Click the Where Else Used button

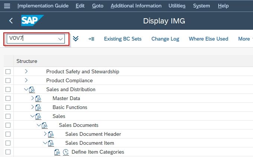tap(209, 39)
